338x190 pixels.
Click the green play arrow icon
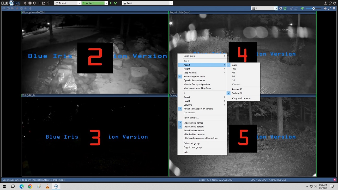pos(111,3)
